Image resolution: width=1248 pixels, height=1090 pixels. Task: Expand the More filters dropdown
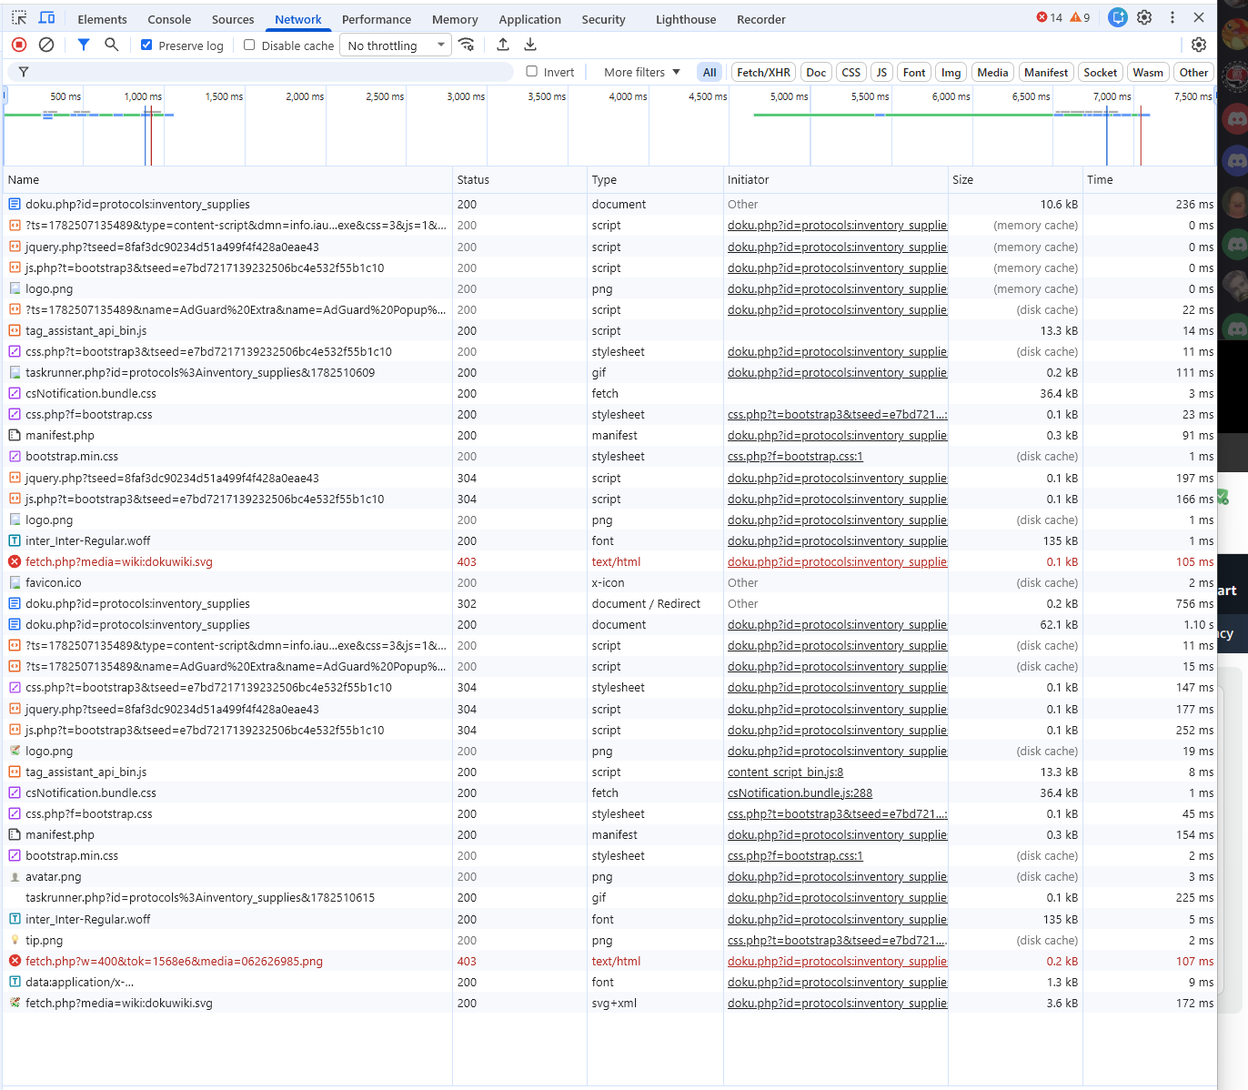(x=642, y=72)
